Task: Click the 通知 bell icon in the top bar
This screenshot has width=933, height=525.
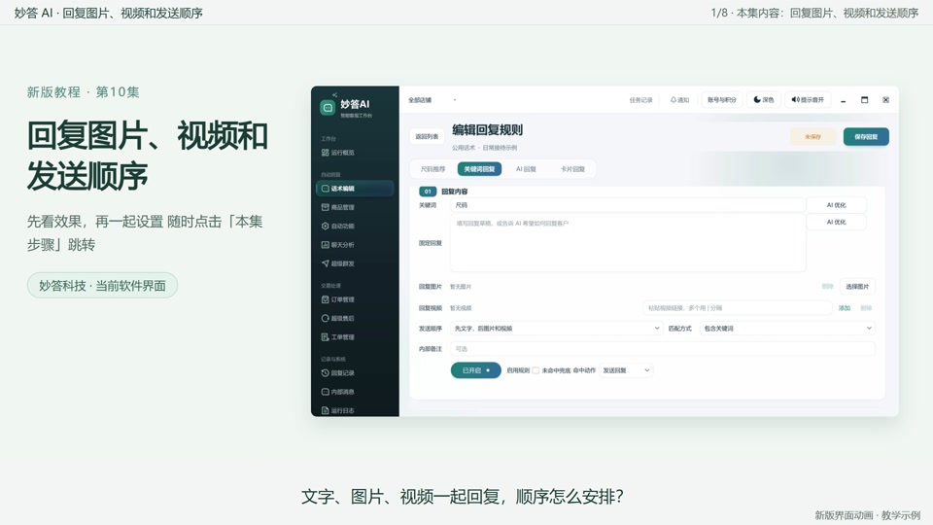Action: pyautogui.click(x=673, y=100)
